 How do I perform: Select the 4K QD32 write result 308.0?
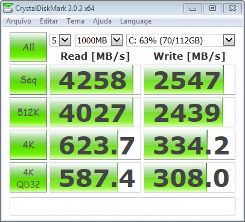pos(189,177)
